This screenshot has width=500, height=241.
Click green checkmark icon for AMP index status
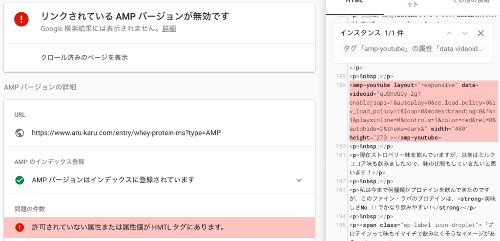[x=20, y=180]
